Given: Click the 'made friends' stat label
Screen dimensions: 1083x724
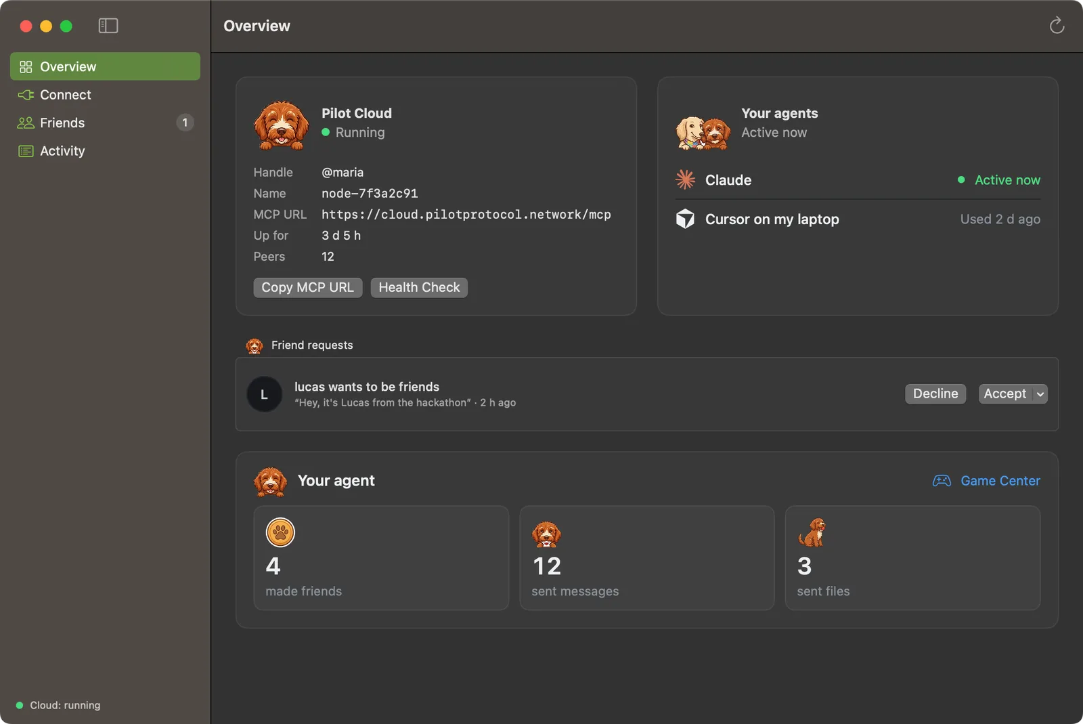Looking at the screenshot, I should [304, 591].
